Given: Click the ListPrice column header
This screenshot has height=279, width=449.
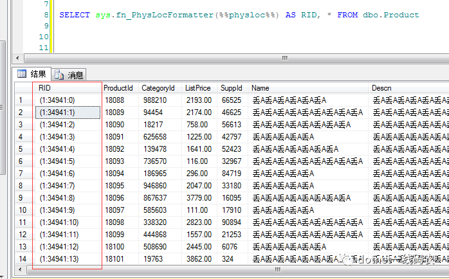Looking at the screenshot, I should tap(199, 88).
